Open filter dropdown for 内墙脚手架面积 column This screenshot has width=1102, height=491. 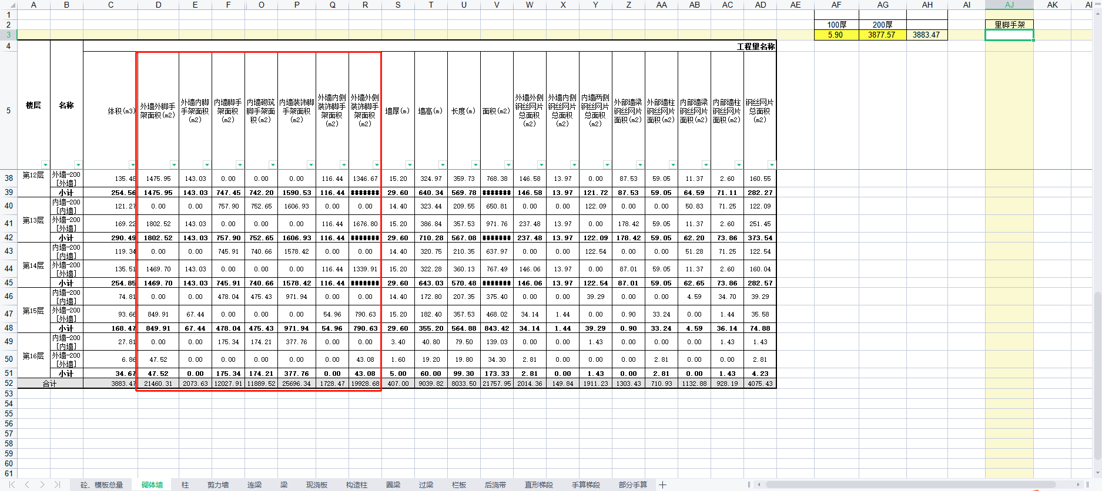click(240, 165)
